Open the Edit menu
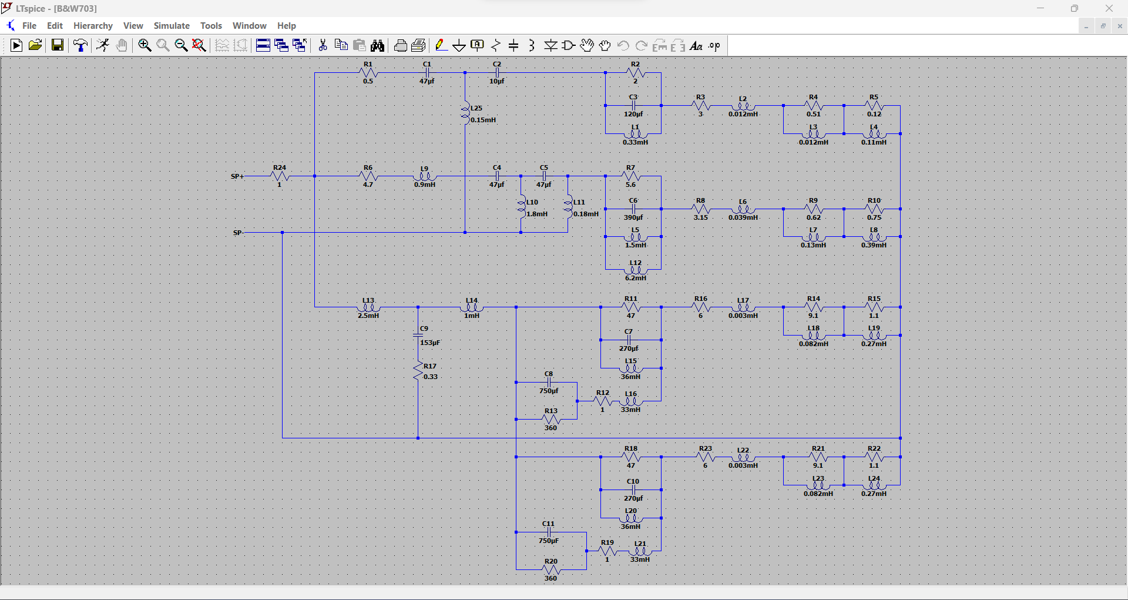The width and height of the screenshot is (1128, 600). (55, 26)
